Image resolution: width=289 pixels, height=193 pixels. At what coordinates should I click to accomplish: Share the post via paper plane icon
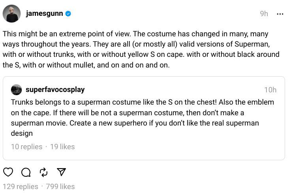(x=61, y=172)
